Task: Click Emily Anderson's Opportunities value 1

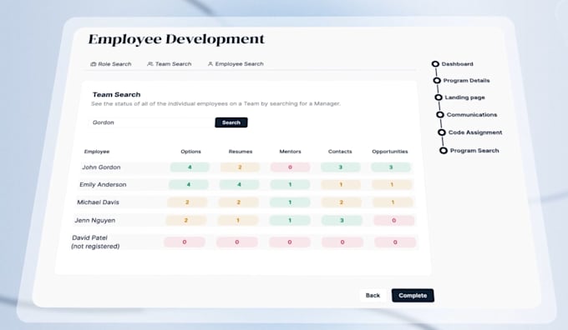Action: [x=392, y=184]
